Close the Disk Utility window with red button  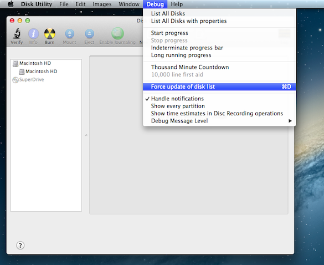[12, 21]
